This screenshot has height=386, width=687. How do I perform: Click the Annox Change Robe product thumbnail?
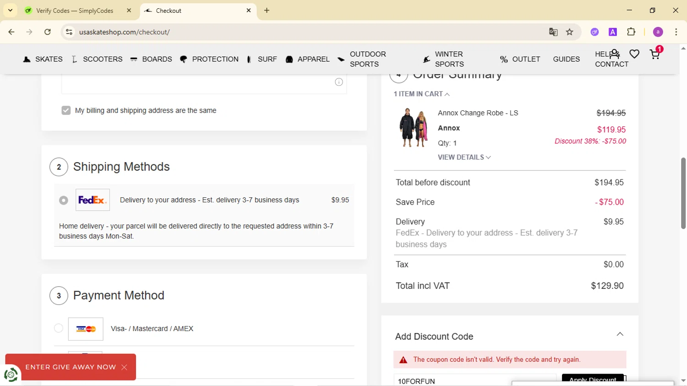pos(414,128)
